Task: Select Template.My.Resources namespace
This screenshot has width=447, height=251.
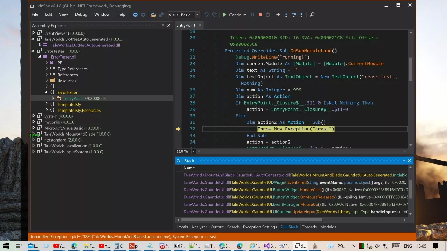Action: (79, 110)
